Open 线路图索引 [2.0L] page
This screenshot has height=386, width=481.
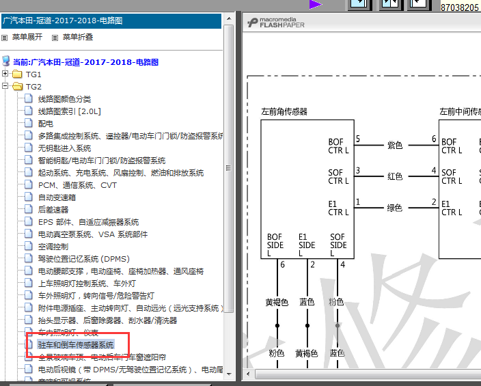coord(69,111)
